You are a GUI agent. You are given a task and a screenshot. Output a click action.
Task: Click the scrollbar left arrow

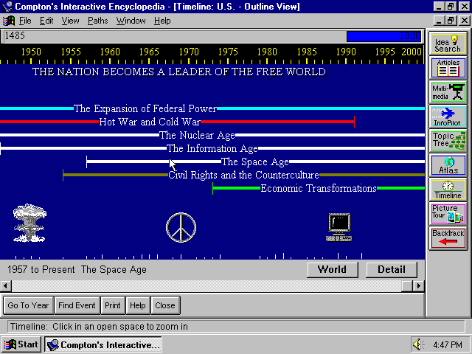coord(6,286)
